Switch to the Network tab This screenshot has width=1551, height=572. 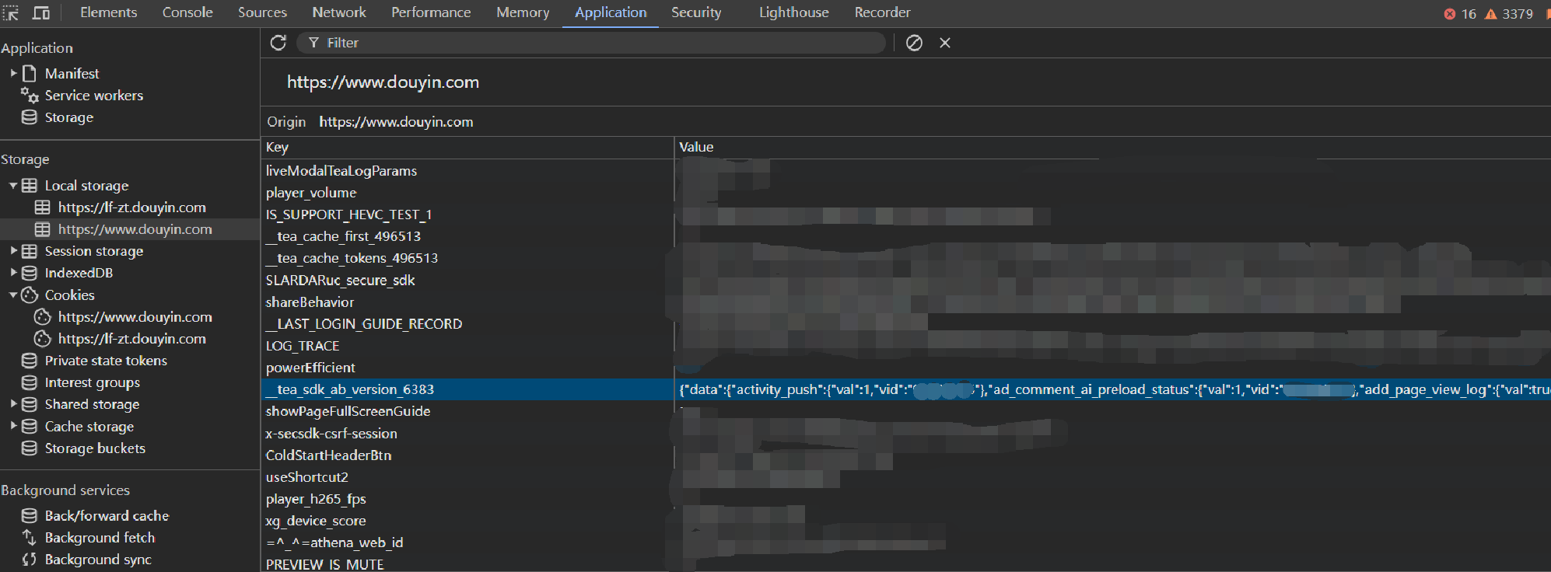pos(338,12)
